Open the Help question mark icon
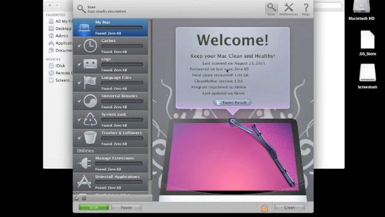Image resolution: width=385 pixels, height=217 pixels. (x=306, y=8)
